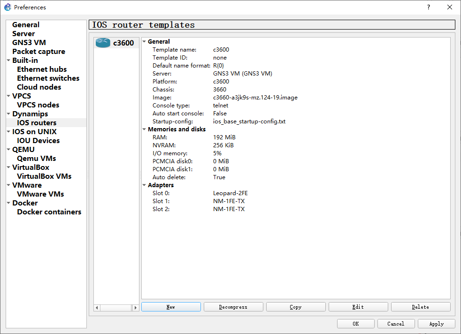
Task: Select the Server GNS3 VM row
Action: pyautogui.click(x=296, y=74)
